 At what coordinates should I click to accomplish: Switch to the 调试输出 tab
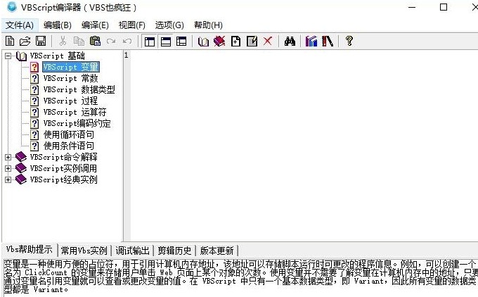[132, 250]
